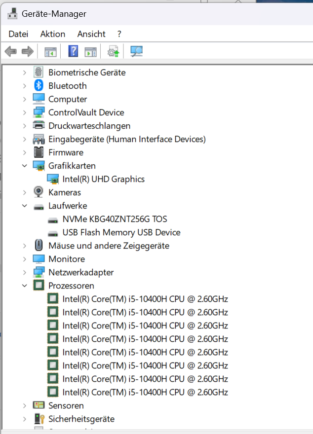Viewport: 313px width, 434px height.
Task: Expand the Netzwerkadapter category
Action: click(x=25, y=272)
